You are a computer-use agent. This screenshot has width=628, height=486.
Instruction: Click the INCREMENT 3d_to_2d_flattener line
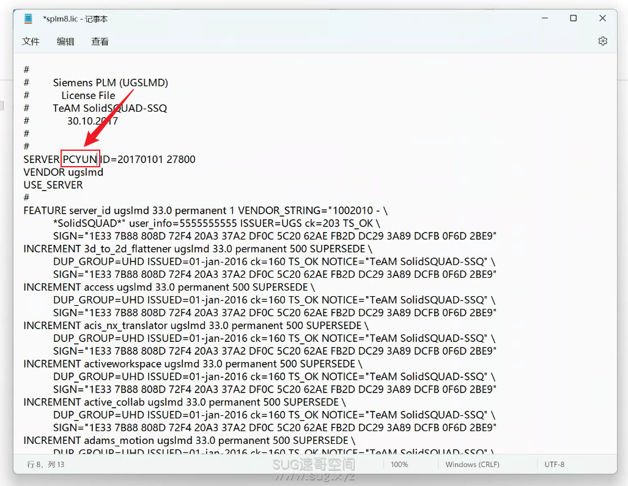pos(198,248)
